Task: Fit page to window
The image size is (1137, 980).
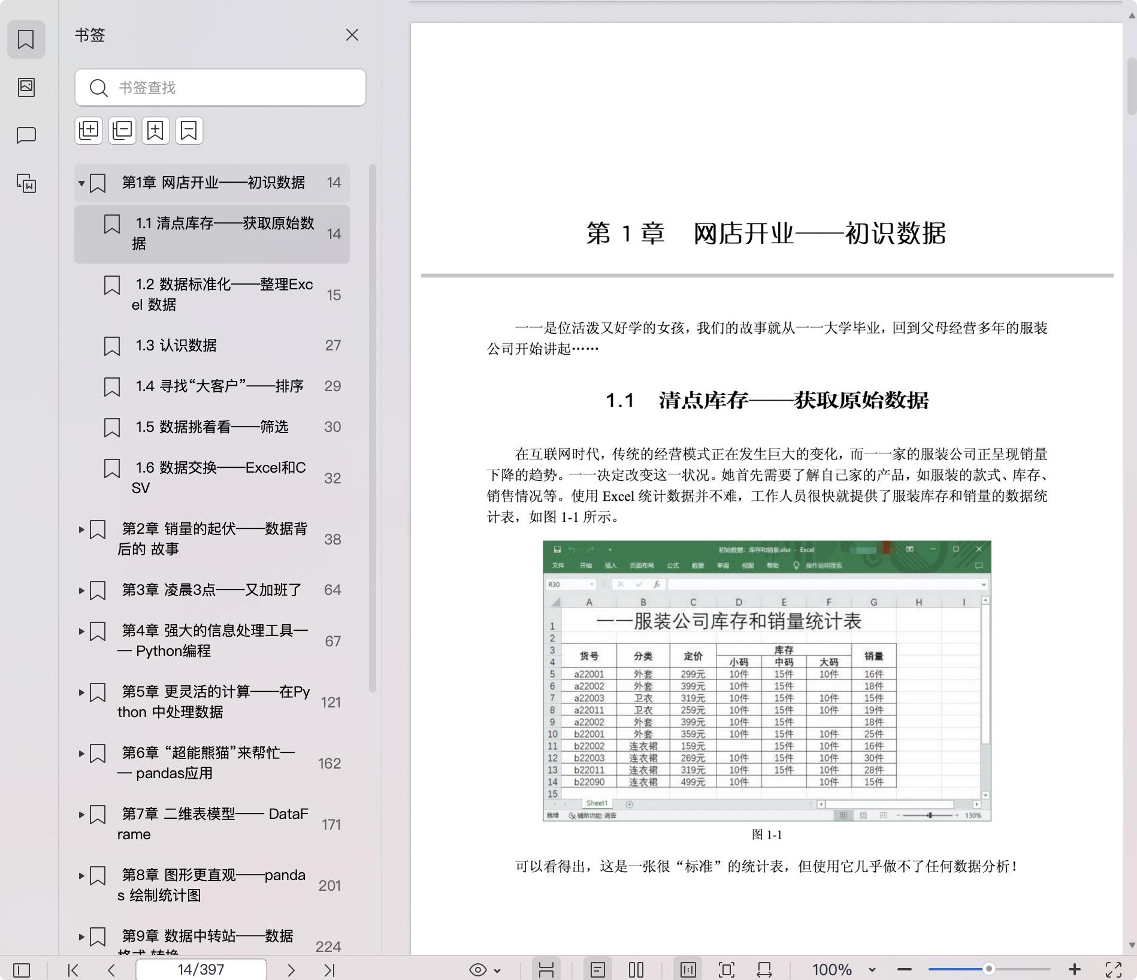Action: 726,970
